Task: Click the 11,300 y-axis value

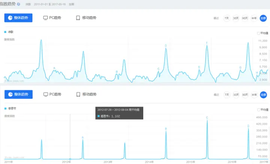Action: click(263, 41)
